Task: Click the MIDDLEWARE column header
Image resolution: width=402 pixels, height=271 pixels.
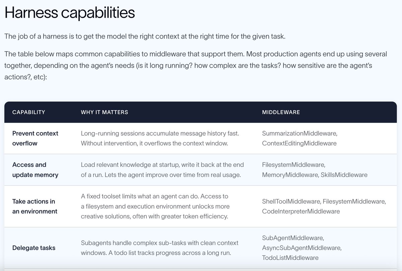Action: point(281,112)
